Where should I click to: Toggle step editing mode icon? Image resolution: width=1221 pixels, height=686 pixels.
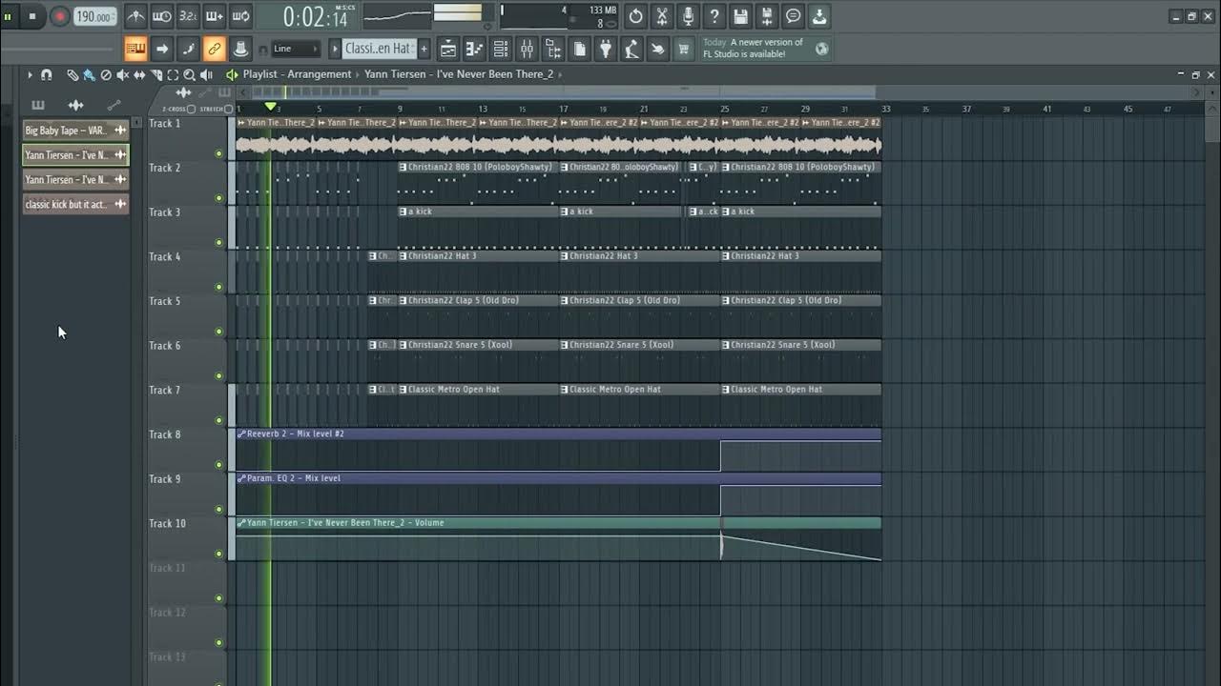coord(188,49)
